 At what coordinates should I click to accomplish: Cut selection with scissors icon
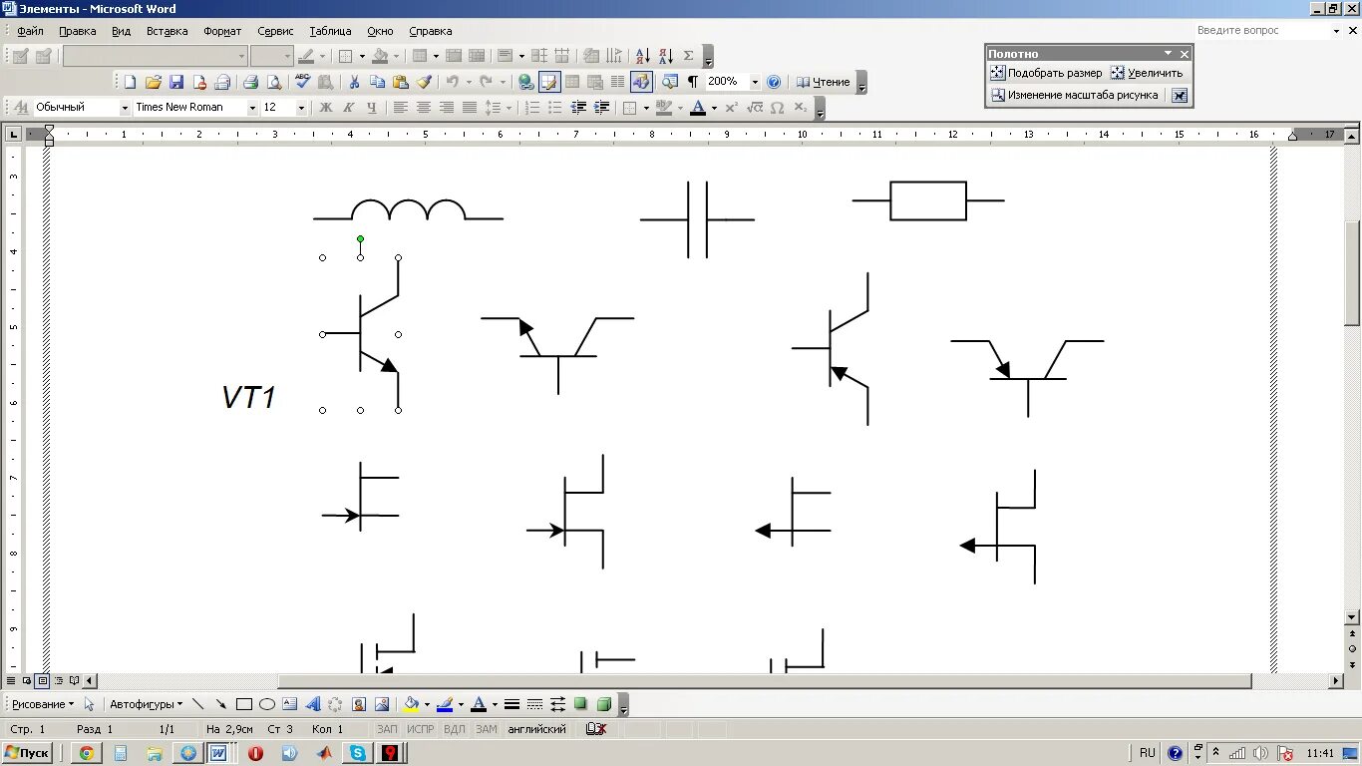pyautogui.click(x=353, y=83)
